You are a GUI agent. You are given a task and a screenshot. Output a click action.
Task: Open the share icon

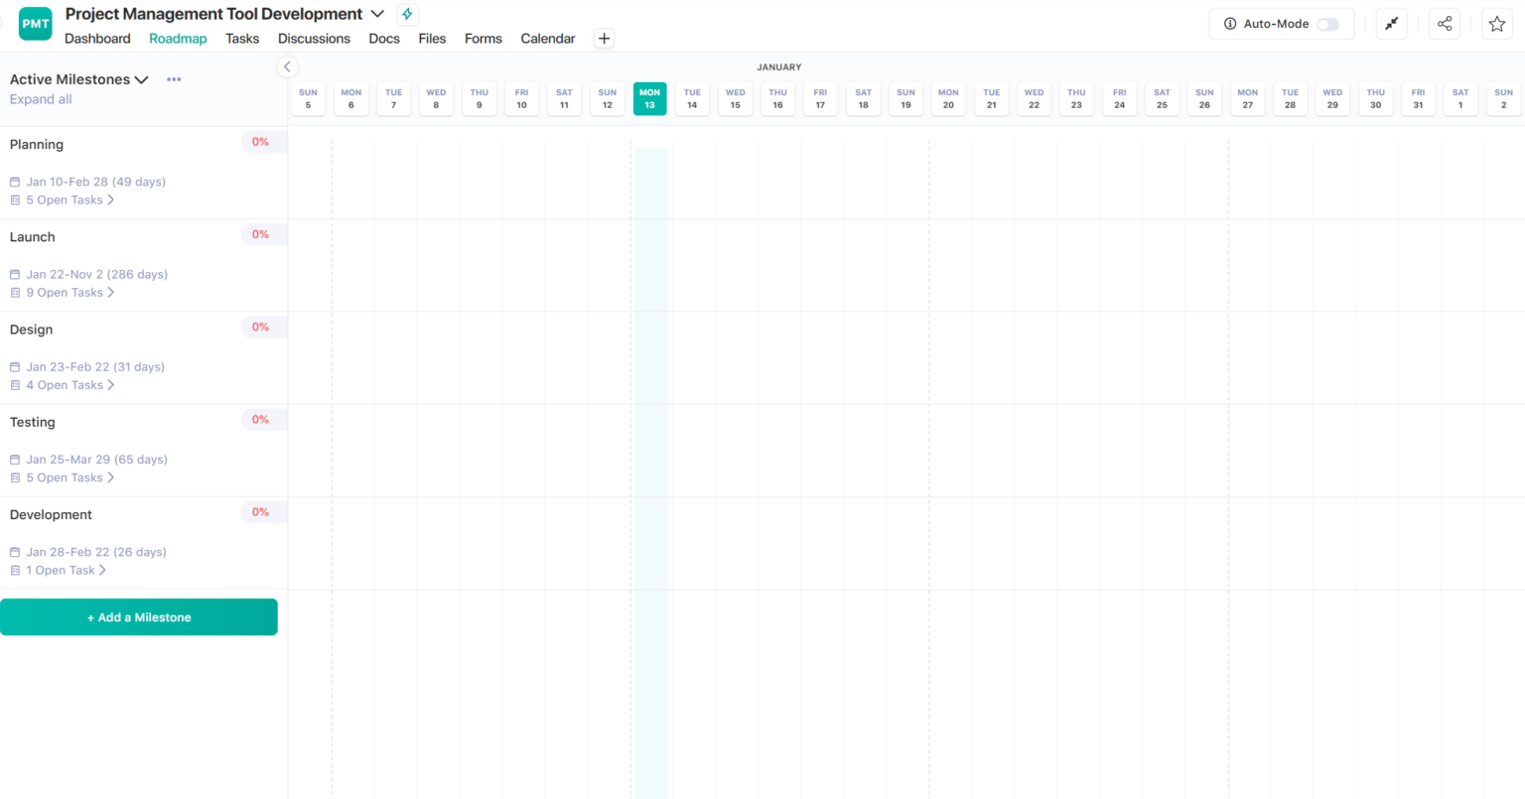(1445, 24)
